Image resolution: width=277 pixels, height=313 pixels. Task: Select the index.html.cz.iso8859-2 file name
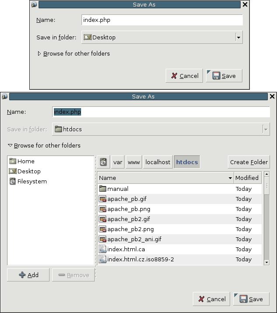(141, 259)
